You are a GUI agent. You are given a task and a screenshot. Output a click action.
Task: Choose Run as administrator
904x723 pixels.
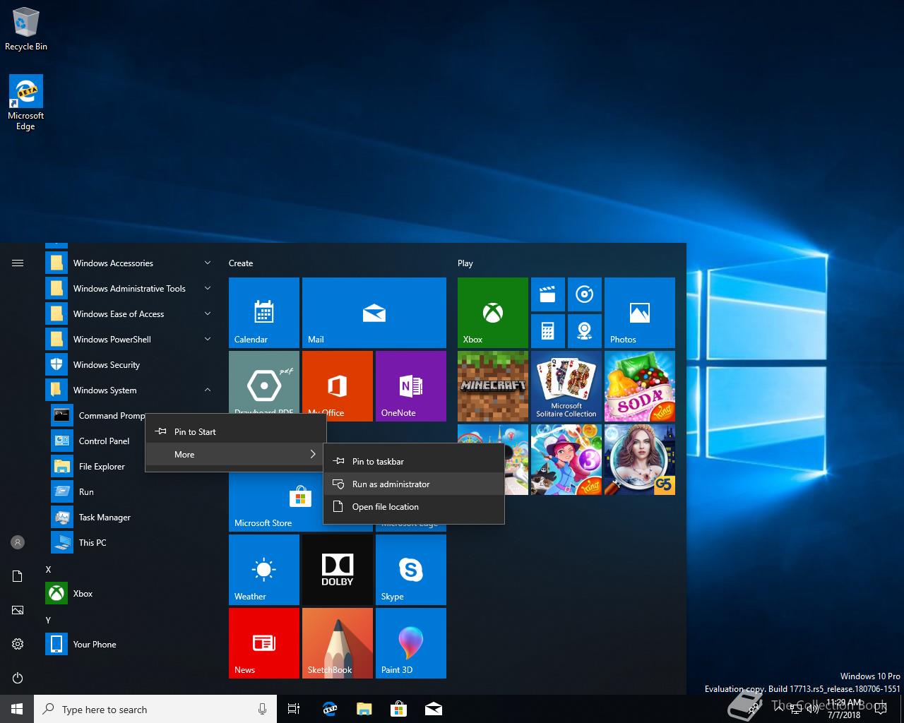click(x=414, y=484)
